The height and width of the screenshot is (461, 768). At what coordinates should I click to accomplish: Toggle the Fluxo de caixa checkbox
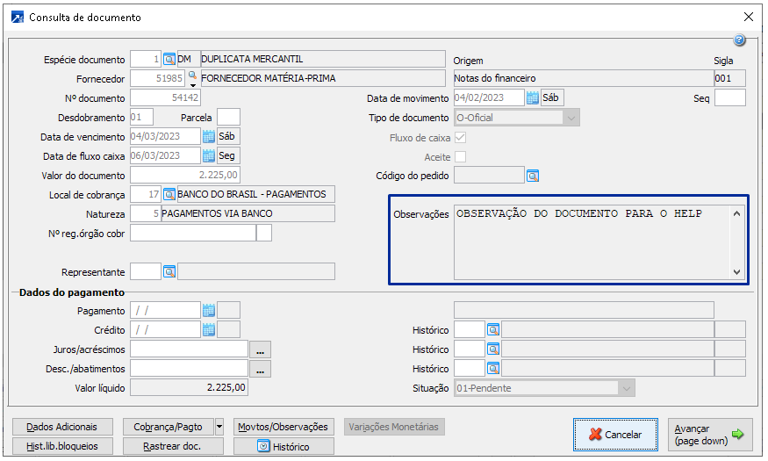(460, 138)
